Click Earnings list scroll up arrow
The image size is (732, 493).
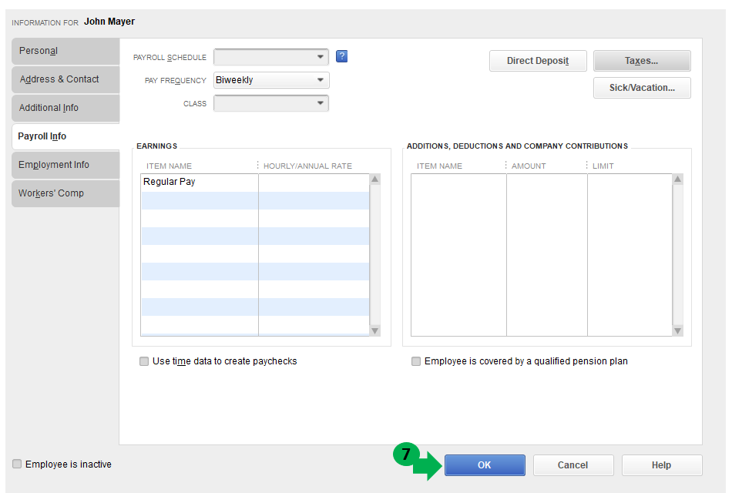(x=375, y=179)
